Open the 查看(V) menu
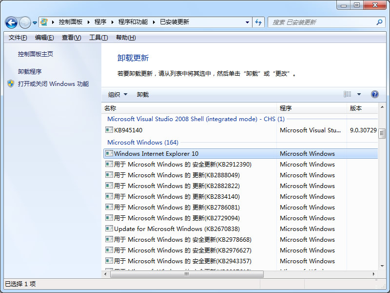Viewport: 390px width, 293px height. (71, 38)
